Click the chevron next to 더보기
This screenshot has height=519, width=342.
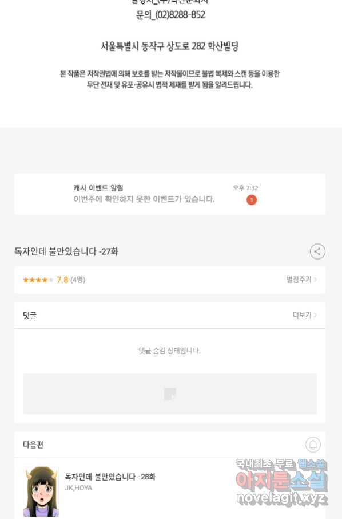coord(315,314)
